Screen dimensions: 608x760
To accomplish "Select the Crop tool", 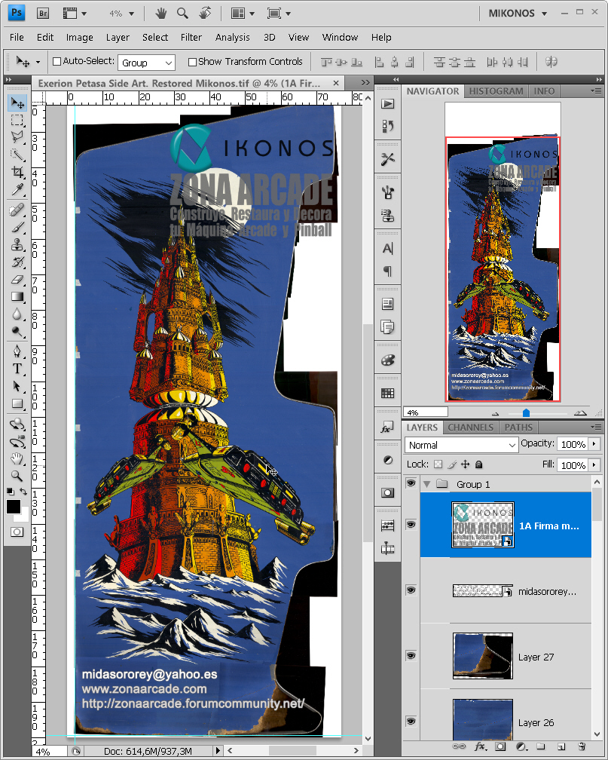I will (x=17, y=173).
